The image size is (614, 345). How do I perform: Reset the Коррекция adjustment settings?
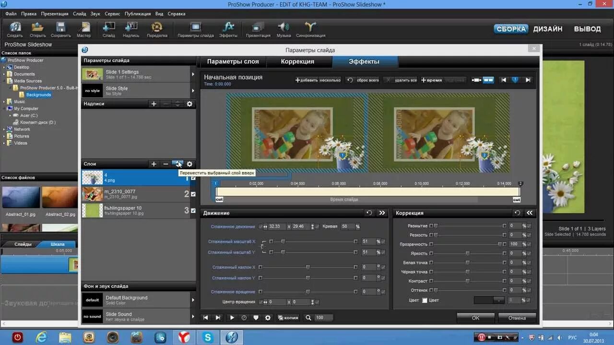(x=517, y=213)
